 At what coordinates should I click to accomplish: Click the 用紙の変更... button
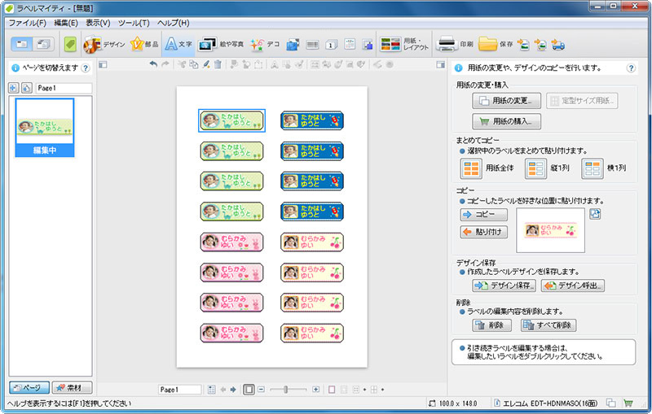pos(507,101)
